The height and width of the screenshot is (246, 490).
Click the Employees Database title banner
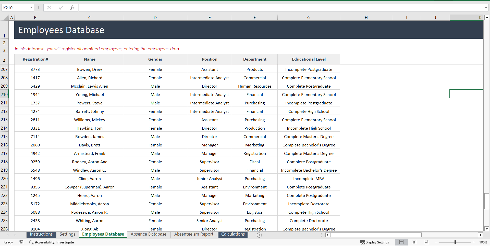click(249, 30)
